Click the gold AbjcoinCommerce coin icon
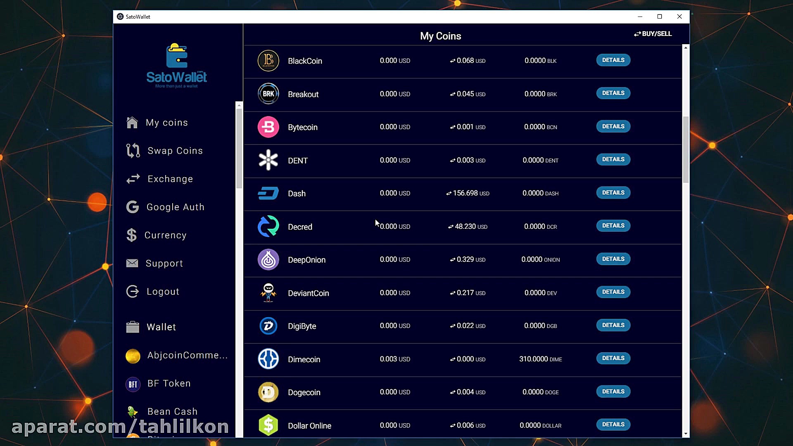 133,356
